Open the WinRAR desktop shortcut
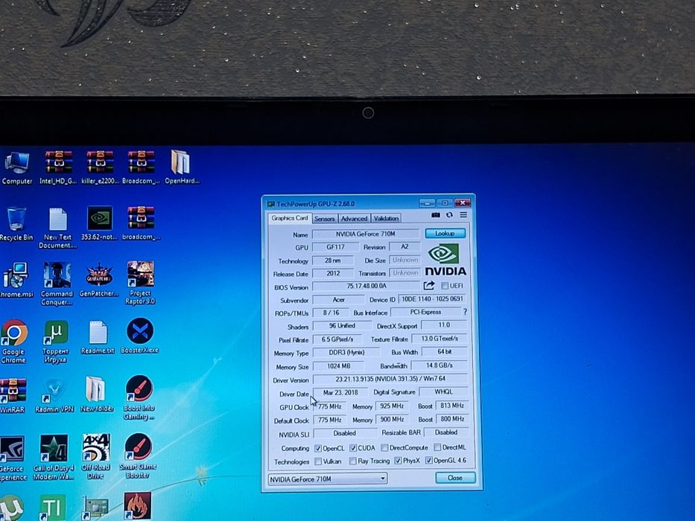 (13, 396)
